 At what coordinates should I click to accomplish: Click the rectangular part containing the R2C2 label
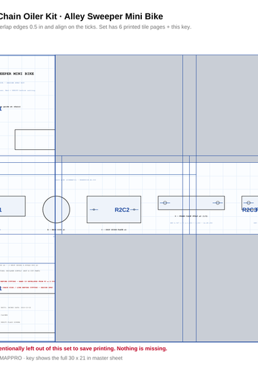(x=114, y=209)
